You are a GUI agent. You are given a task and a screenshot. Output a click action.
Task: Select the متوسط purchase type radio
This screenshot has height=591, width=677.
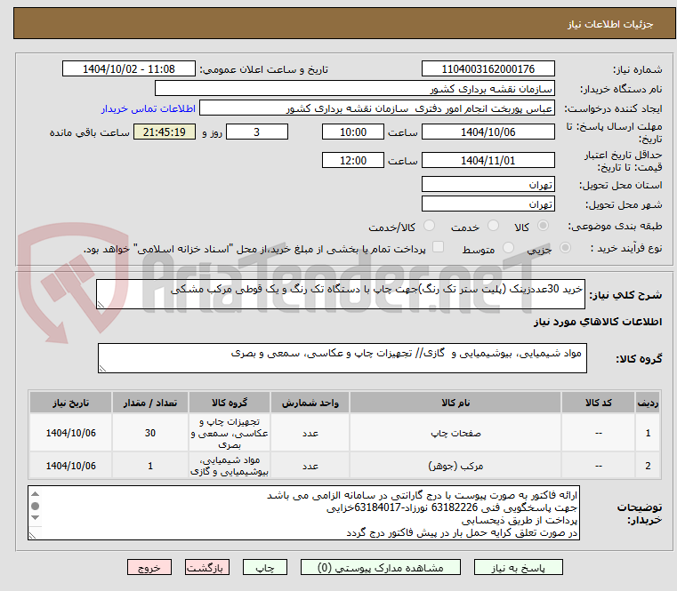(508, 248)
